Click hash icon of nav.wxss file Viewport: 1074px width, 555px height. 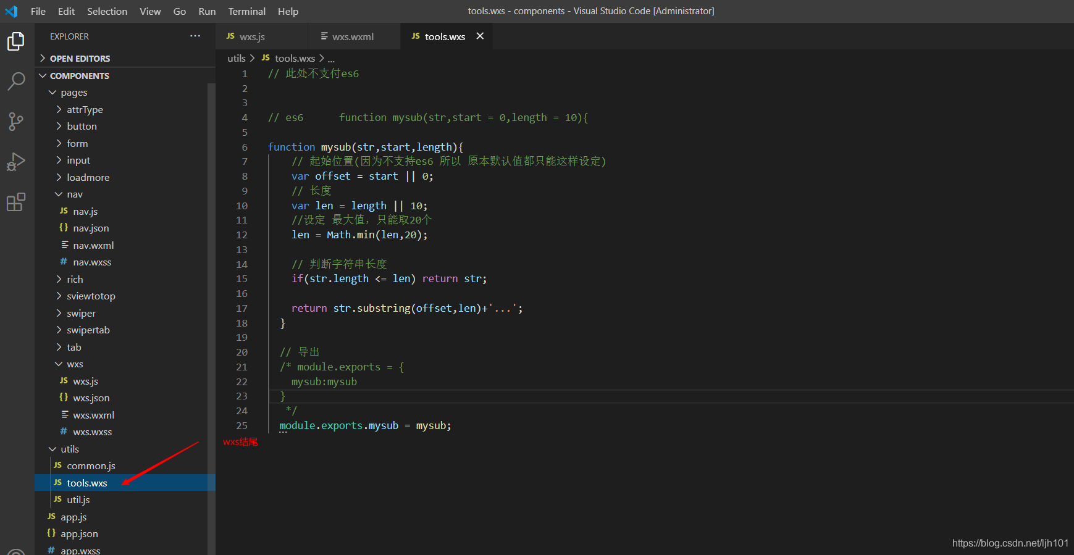[64, 262]
